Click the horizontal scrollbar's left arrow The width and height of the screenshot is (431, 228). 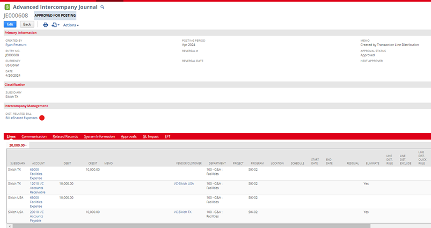pyautogui.click(x=10, y=226)
